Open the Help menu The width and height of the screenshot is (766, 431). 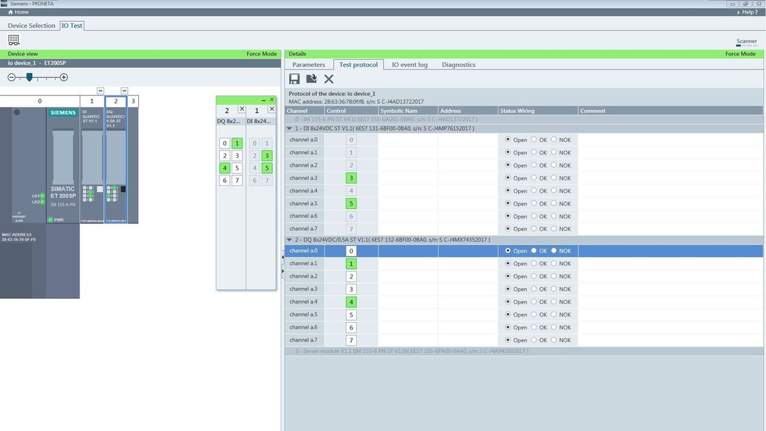tap(748, 12)
